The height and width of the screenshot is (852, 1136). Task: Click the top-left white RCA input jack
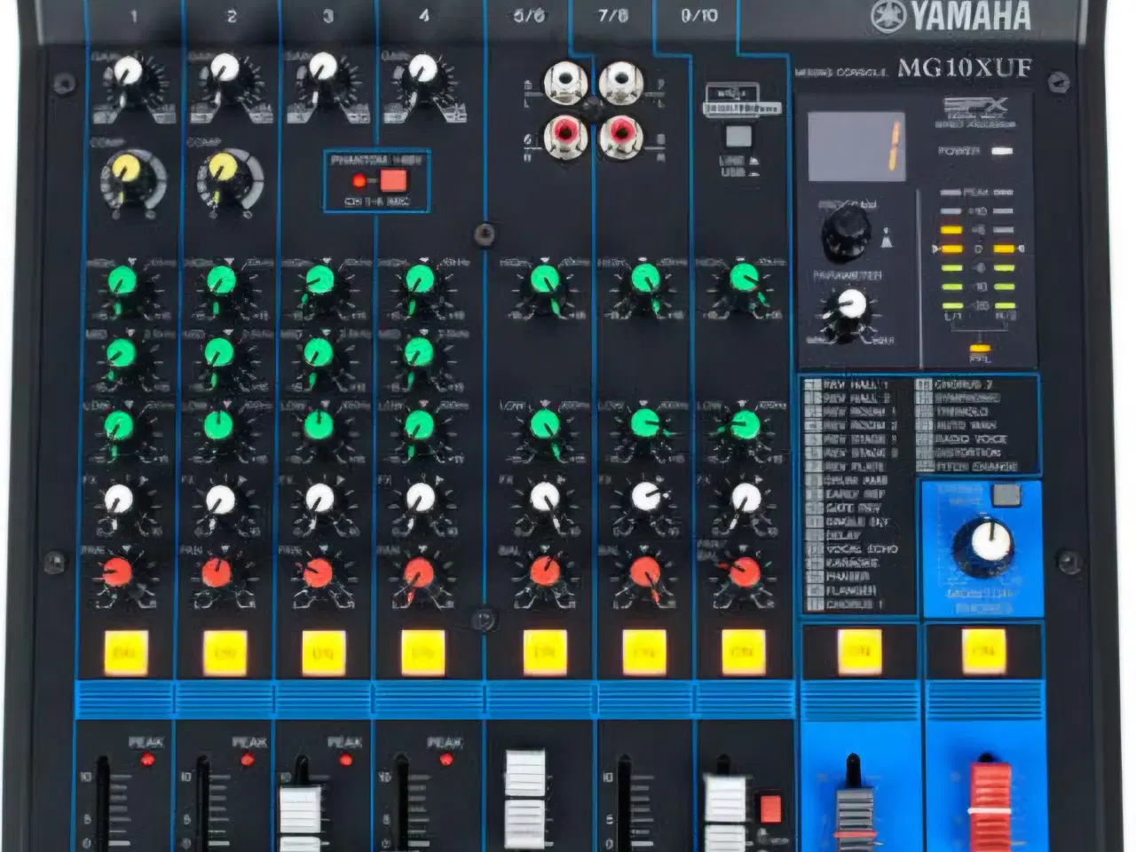point(565,83)
